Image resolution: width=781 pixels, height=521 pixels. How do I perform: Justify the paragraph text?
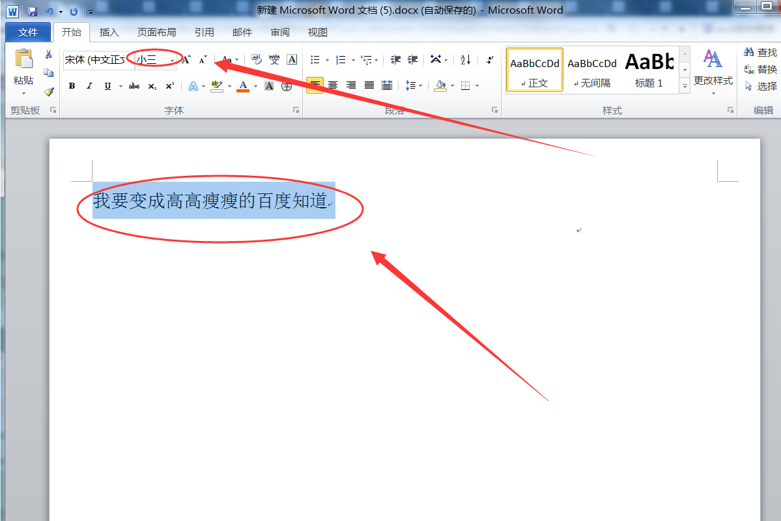tap(369, 85)
